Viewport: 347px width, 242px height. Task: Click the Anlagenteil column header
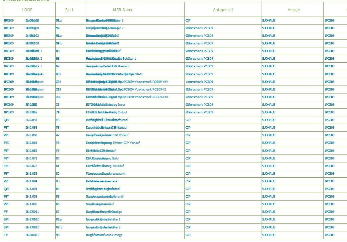click(x=223, y=10)
